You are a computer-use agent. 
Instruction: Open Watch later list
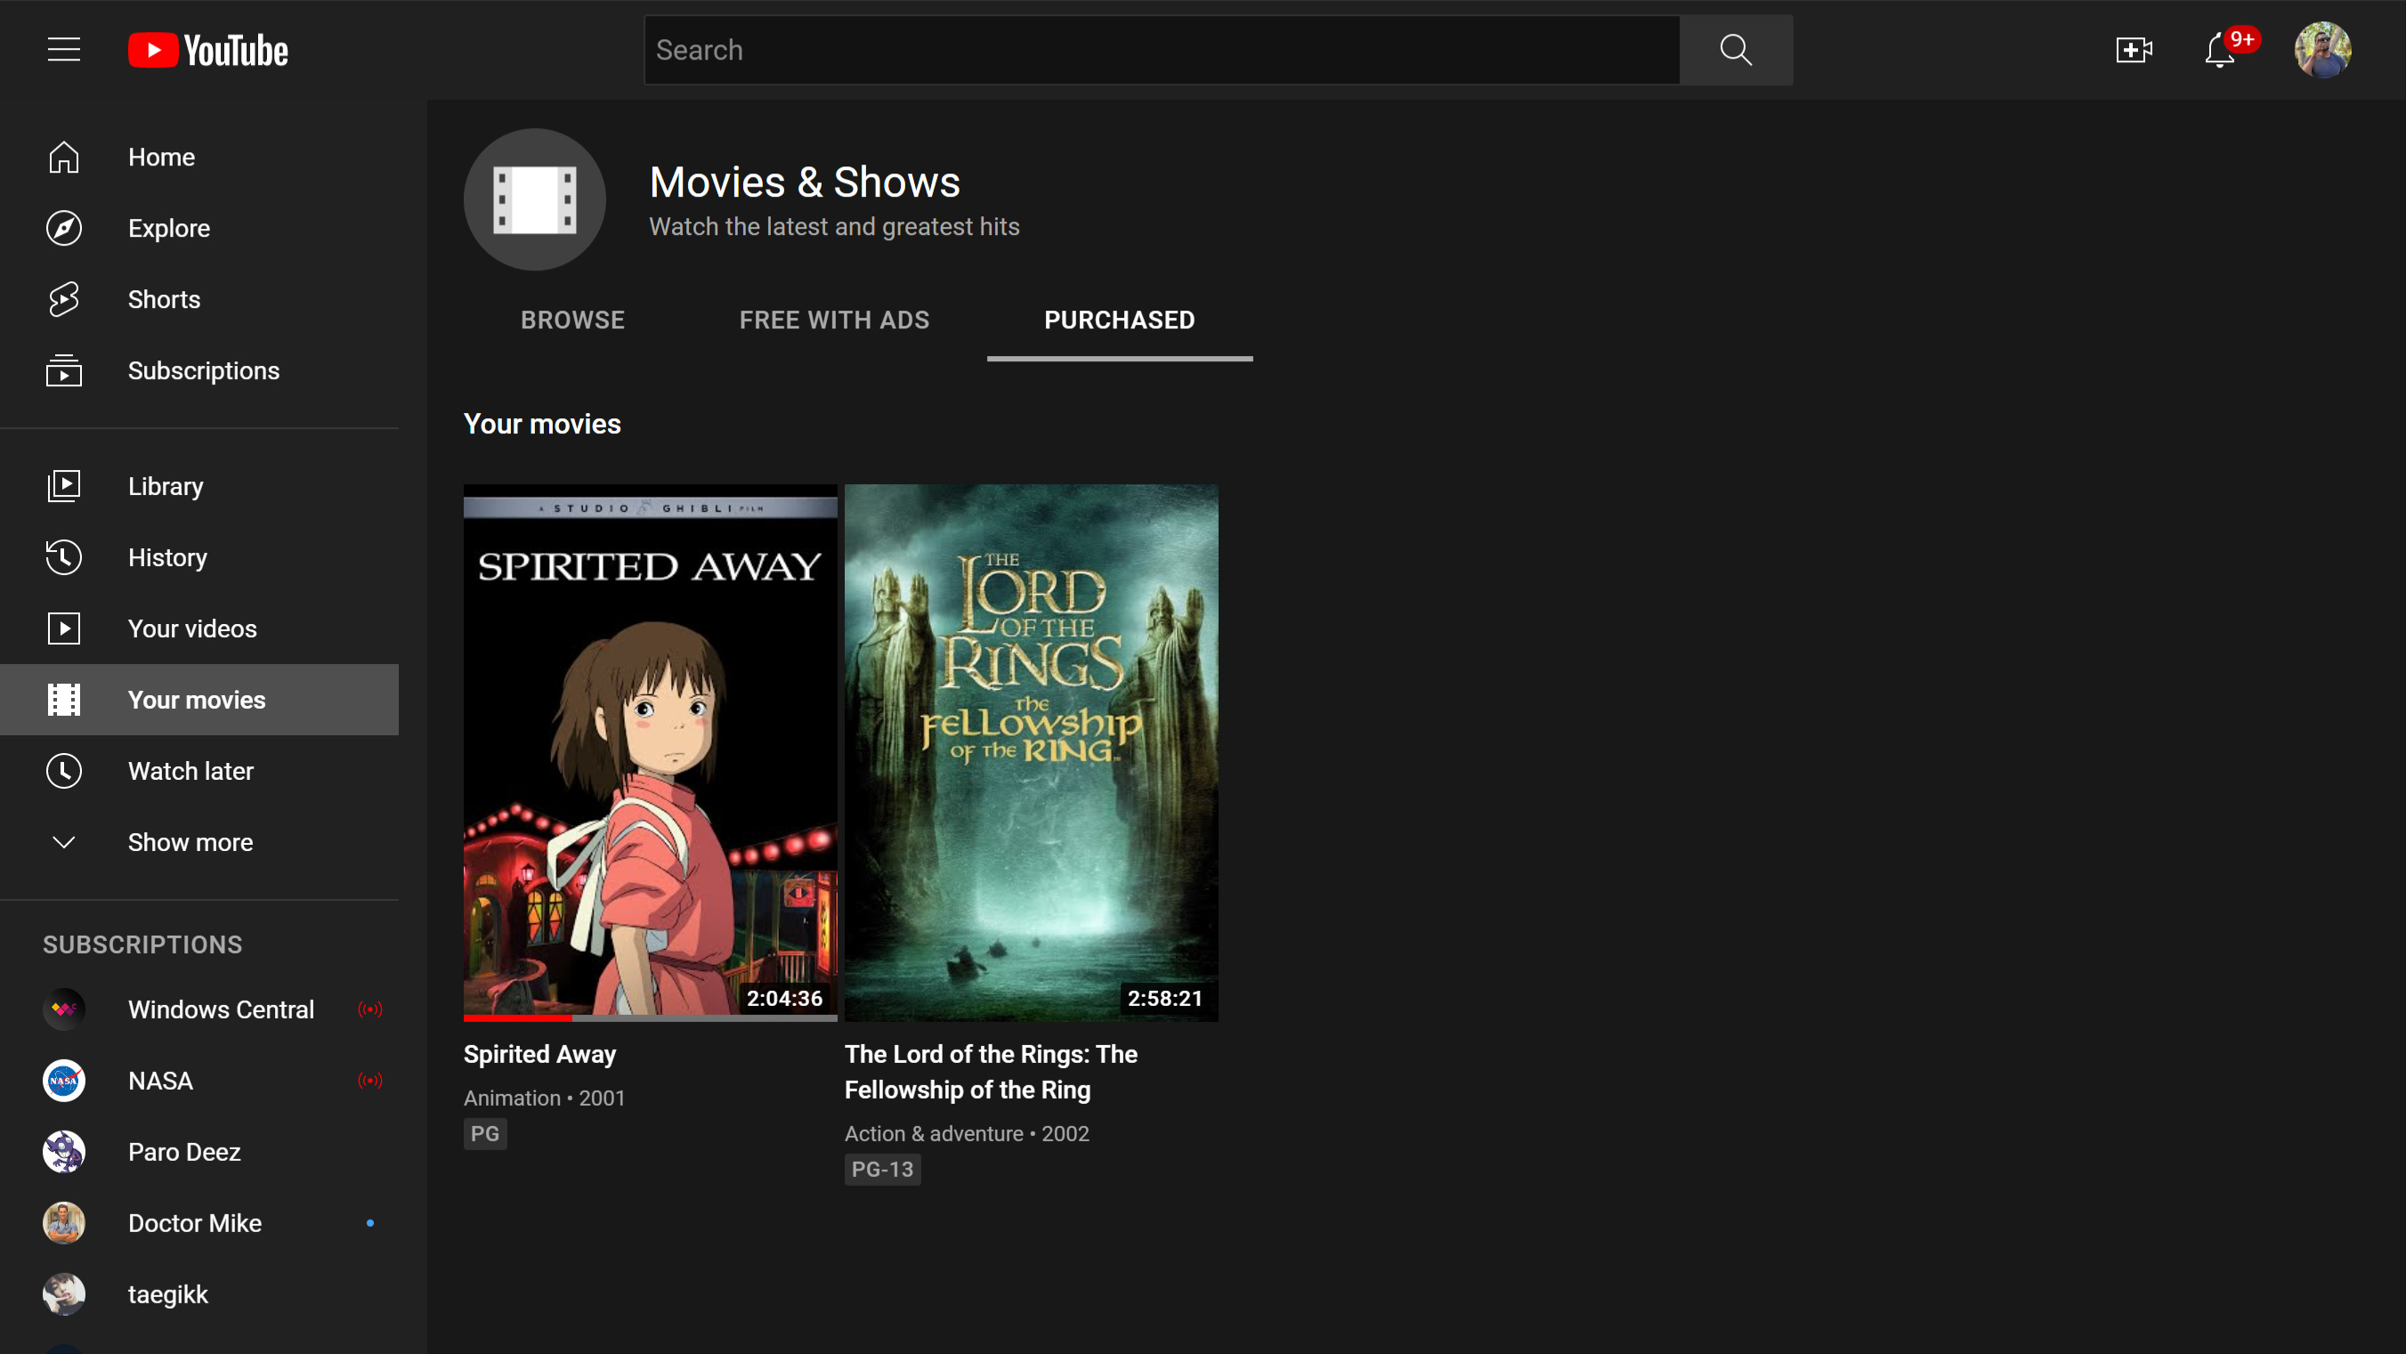[x=190, y=771]
